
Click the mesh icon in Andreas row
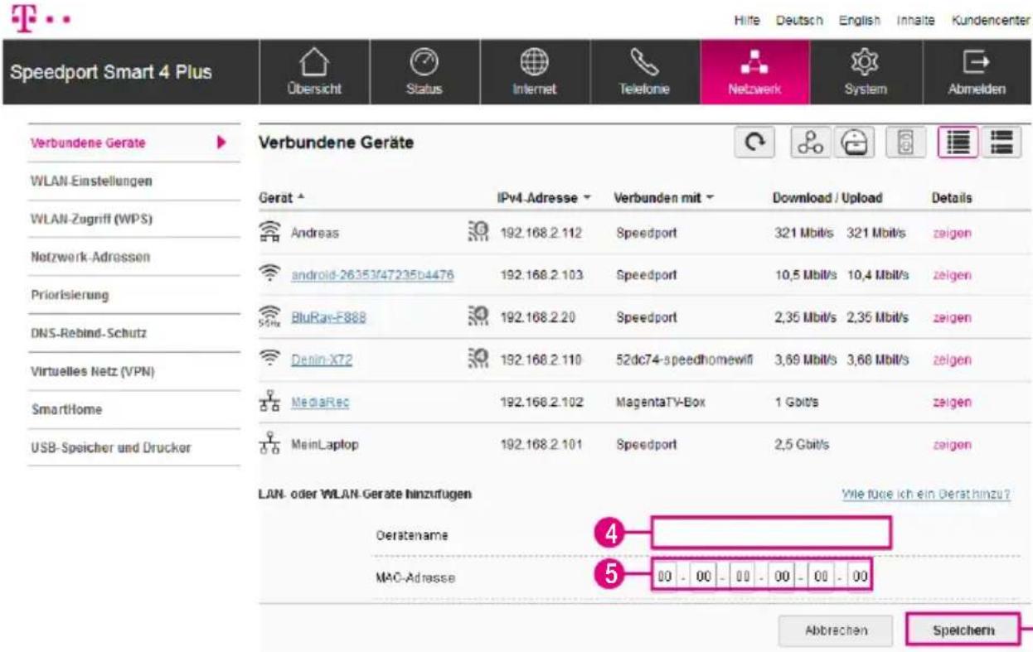coord(478,233)
